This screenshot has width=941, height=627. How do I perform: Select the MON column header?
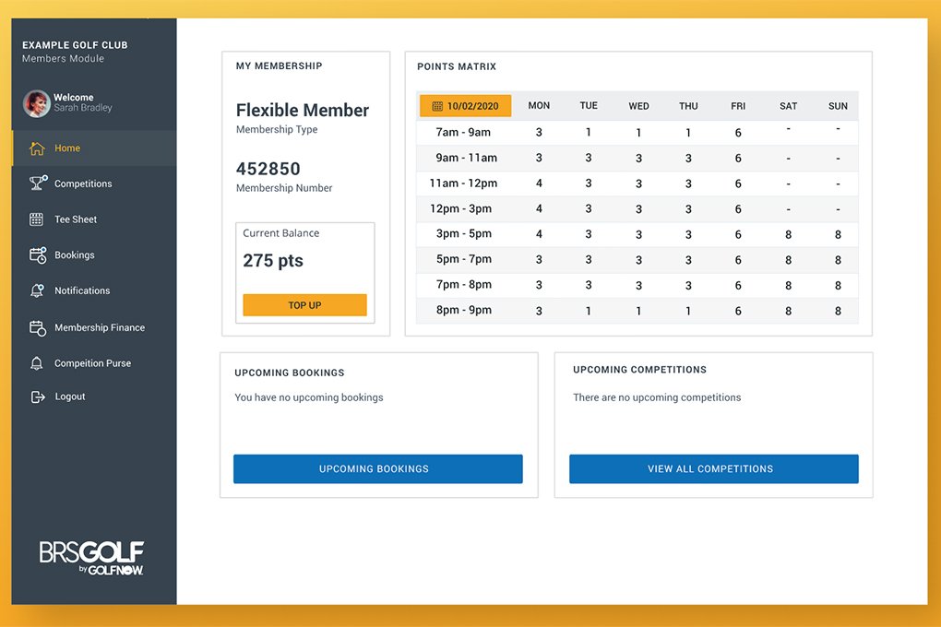[539, 106]
